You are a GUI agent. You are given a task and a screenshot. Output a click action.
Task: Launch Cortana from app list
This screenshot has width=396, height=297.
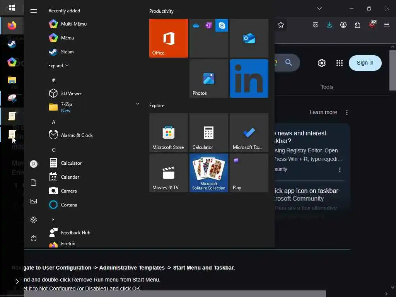(x=94, y=205)
